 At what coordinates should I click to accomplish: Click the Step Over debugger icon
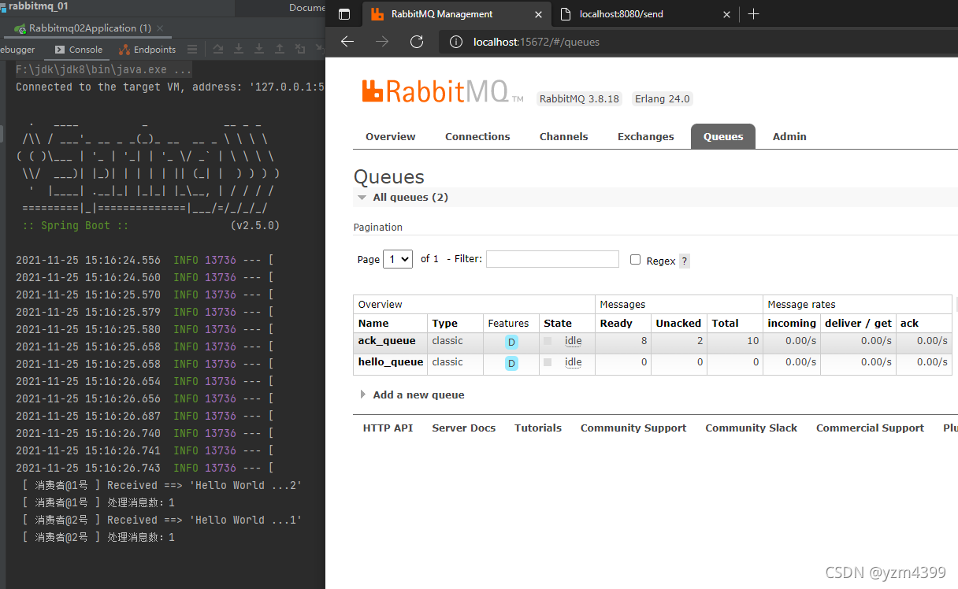pyautogui.click(x=218, y=49)
